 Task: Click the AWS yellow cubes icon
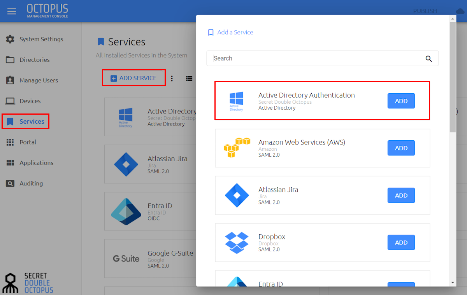click(x=237, y=148)
